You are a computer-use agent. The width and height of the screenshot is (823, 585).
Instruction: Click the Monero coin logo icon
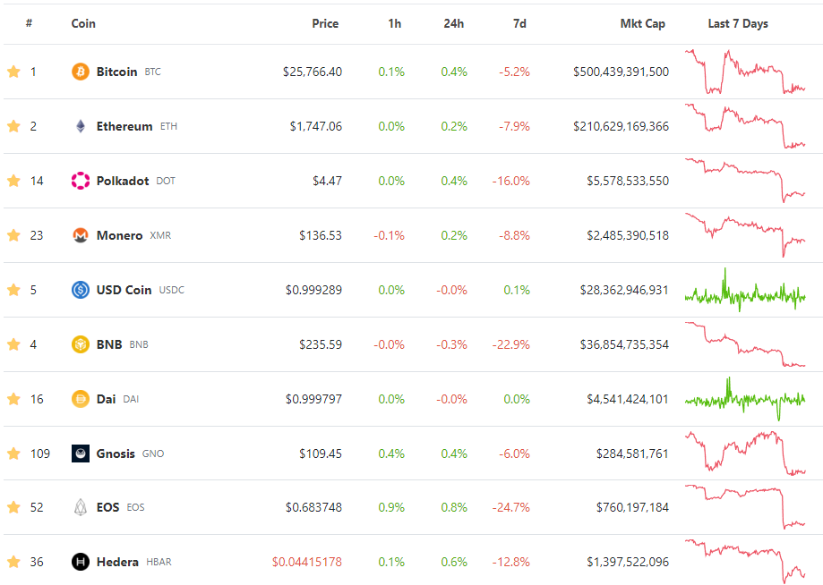pos(81,235)
